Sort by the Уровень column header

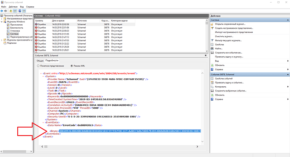tap(42, 21)
